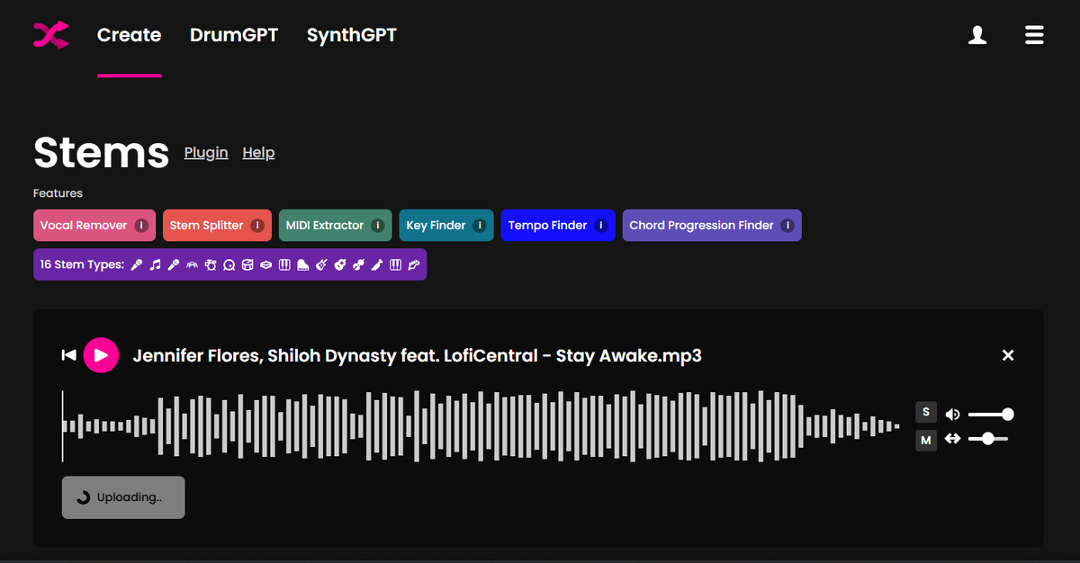This screenshot has width=1080, height=563.
Task: Skip to the track start
Action: pos(68,355)
